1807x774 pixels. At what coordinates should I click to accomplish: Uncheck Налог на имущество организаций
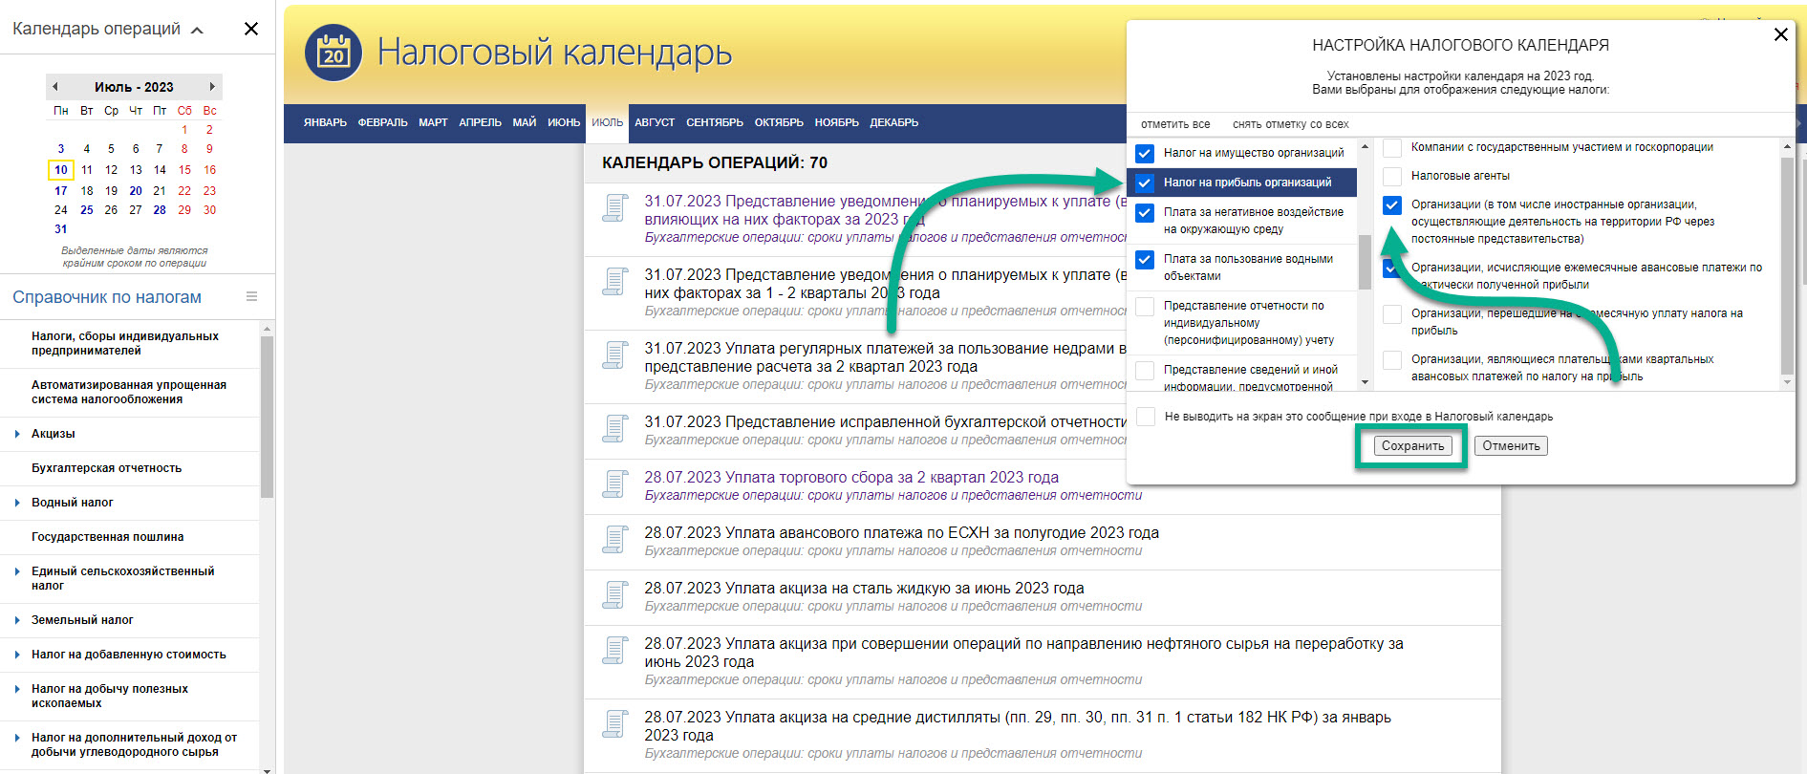[1145, 153]
